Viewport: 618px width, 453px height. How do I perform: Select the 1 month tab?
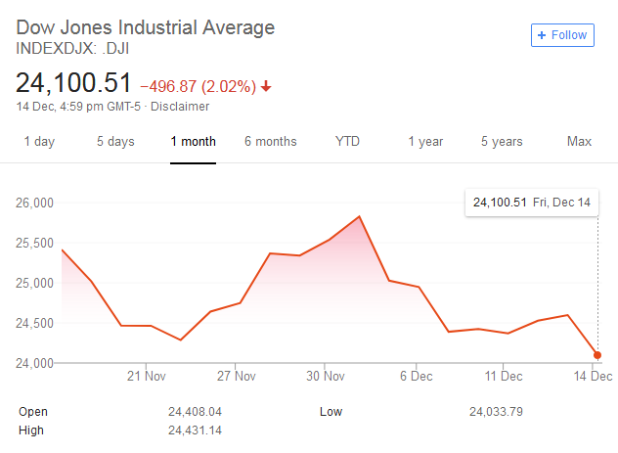tap(193, 142)
